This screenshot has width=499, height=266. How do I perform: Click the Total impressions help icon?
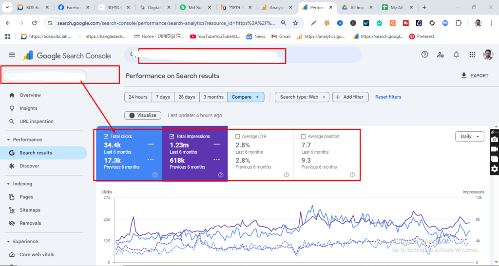click(x=221, y=175)
